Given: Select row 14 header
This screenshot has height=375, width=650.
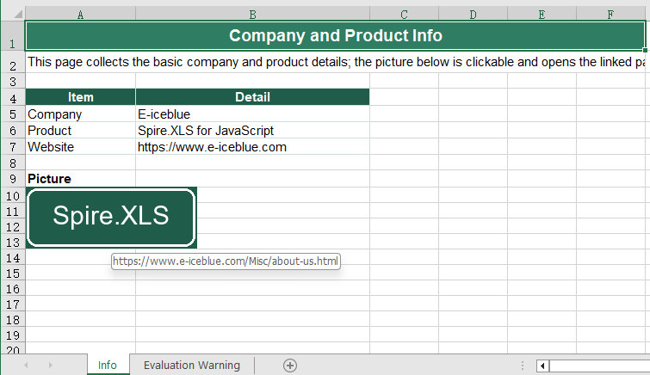Looking at the screenshot, I should 13,258.
